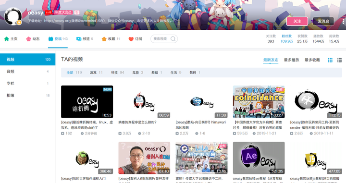346x183 pixels.
Task: Click the 下载地址 profile description text
Action: 103,21
